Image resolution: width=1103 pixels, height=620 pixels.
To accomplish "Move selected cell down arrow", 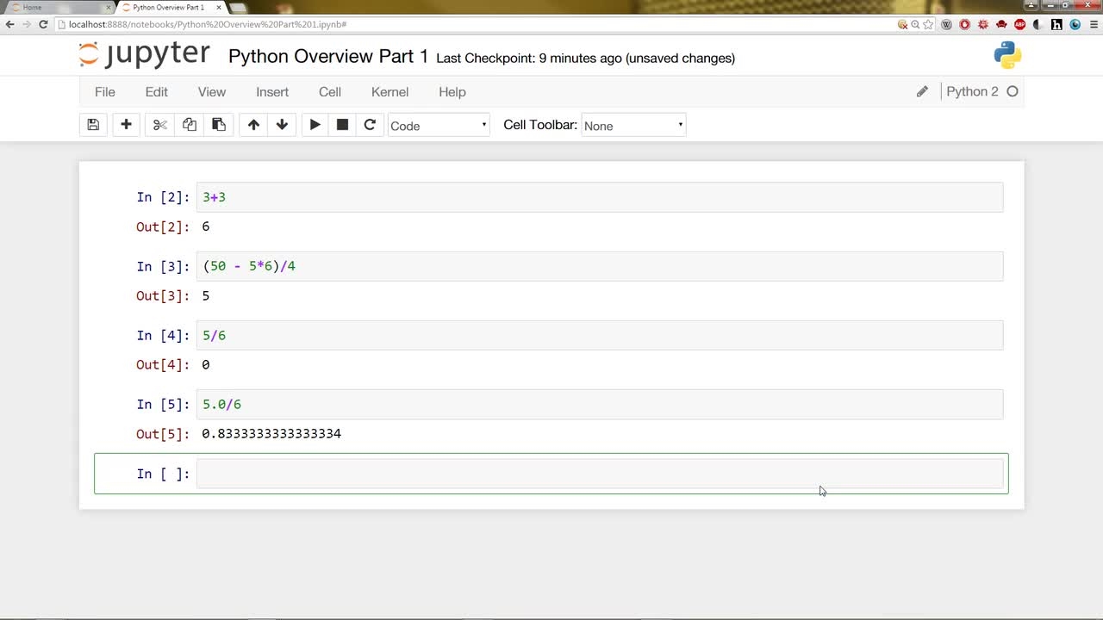I will pos(282,125).
